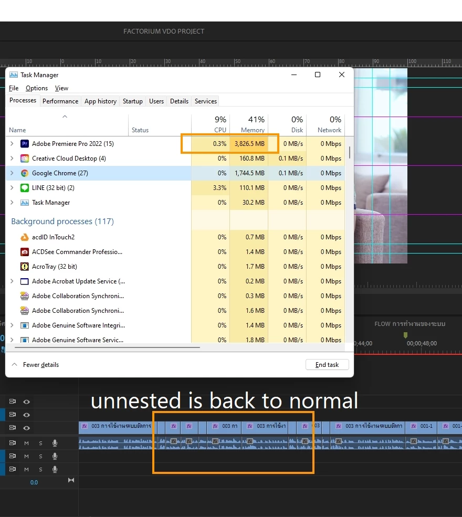This screenshot has width=462, height=517.
Task: Mute the audio track with the waveform
Action: tap(26, 443)
